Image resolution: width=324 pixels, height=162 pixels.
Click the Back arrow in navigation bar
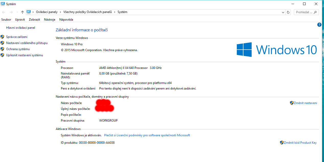(3, 12)
